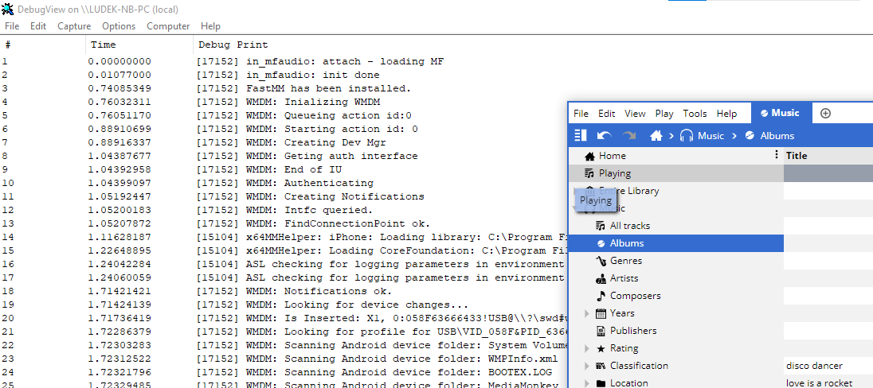Image resolution: width=873 pixels, height=388 pixels.
Task: Open the Capture menu in DebugView
Action: tap(74, 26)
